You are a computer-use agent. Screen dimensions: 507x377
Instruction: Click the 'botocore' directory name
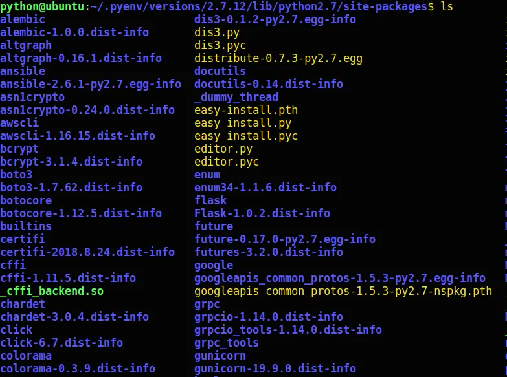(26, 200)
